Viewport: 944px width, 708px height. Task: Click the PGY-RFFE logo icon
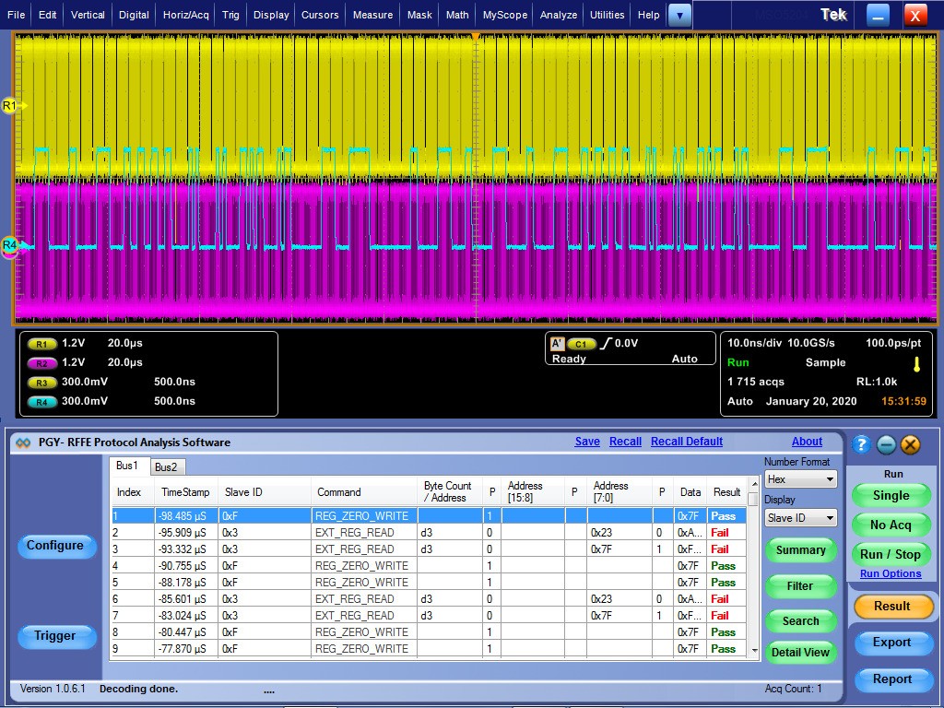point(23,442)
